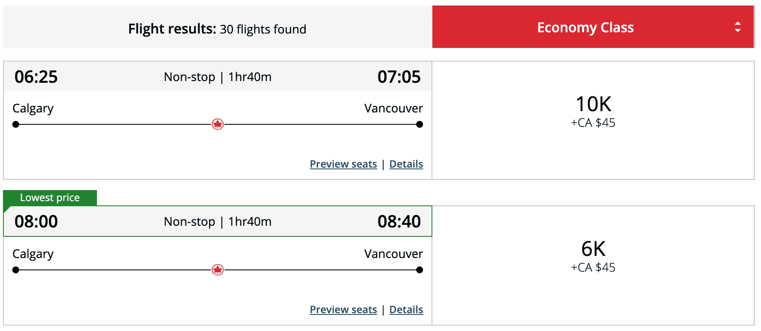Click the sort arrows icon in the Economy header
Viewport: 761px width, 331px height.
(x=738, y=27)
